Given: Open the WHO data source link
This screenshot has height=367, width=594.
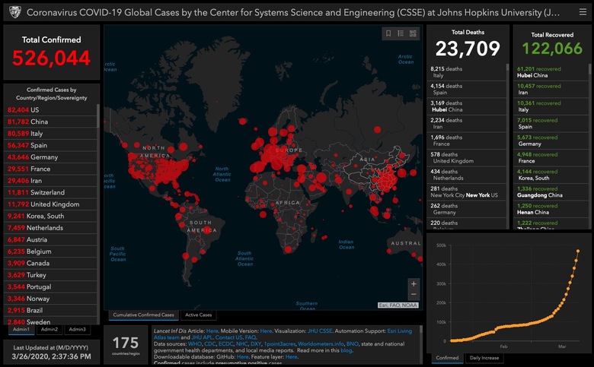Looking at the screenshot, I should tap(195, 344).
